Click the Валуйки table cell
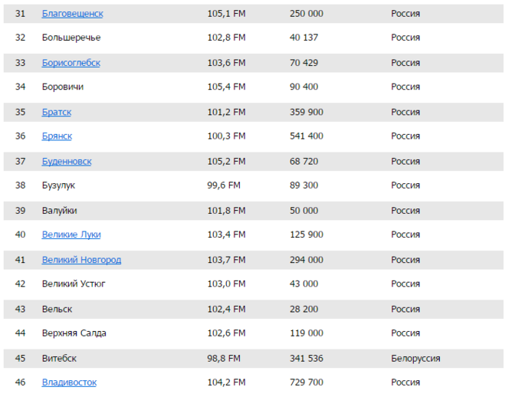 click(x=59, y=210)
